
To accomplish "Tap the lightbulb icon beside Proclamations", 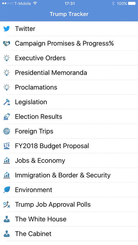I will pyautogui.click(x=7, y=87).
